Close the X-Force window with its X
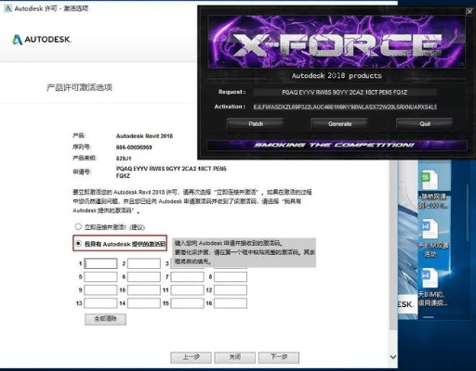476x371 pixels. pyautogui.click(x=469, y=11)
